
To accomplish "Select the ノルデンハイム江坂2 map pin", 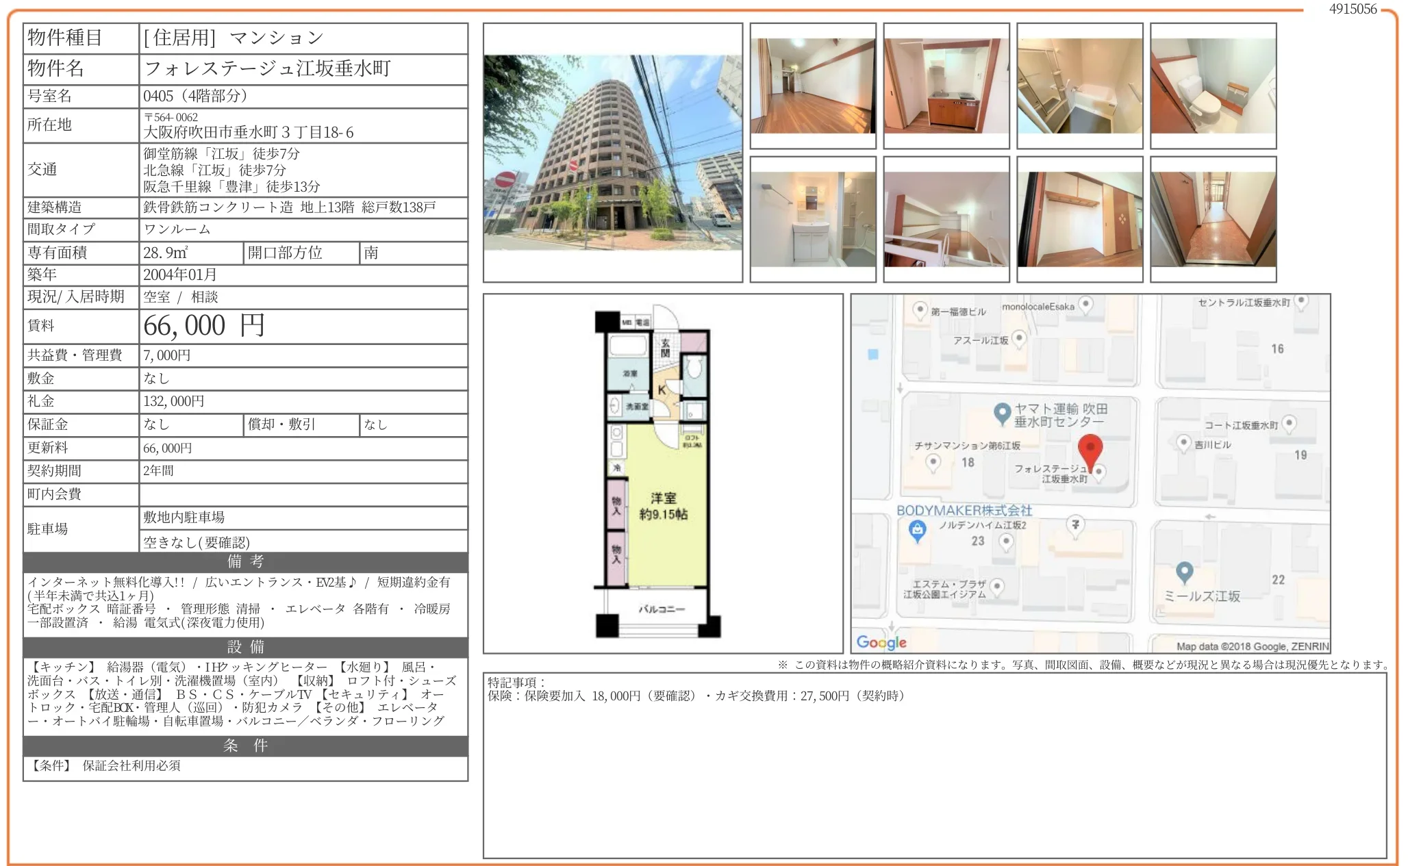I will [x=1005, y=542].
